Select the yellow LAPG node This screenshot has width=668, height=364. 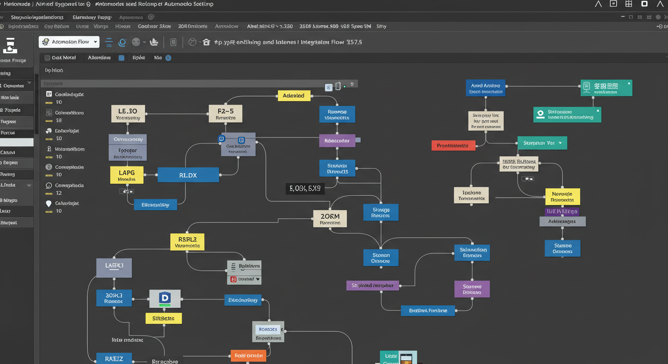pyautogui.click(x=127, y=175)
